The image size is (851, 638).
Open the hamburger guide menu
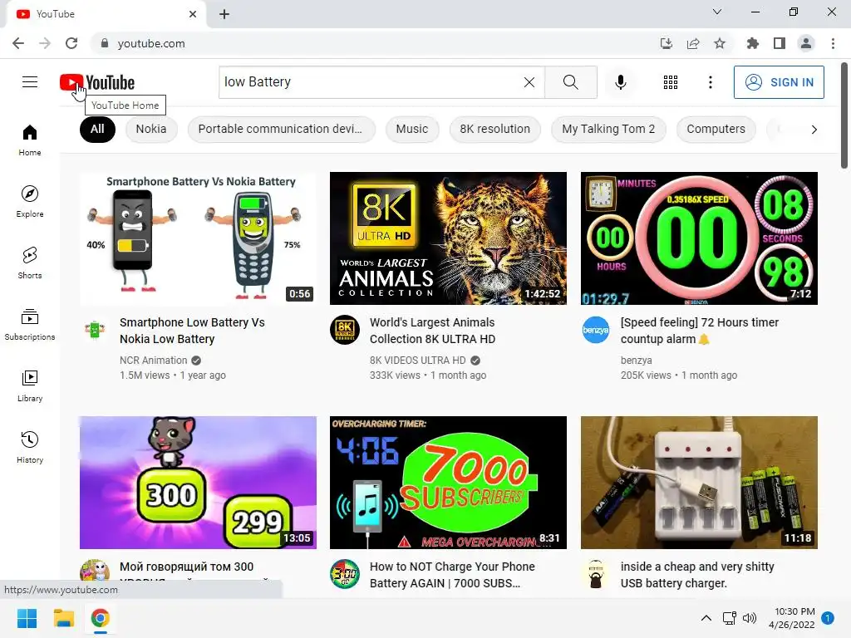point(30,82)
